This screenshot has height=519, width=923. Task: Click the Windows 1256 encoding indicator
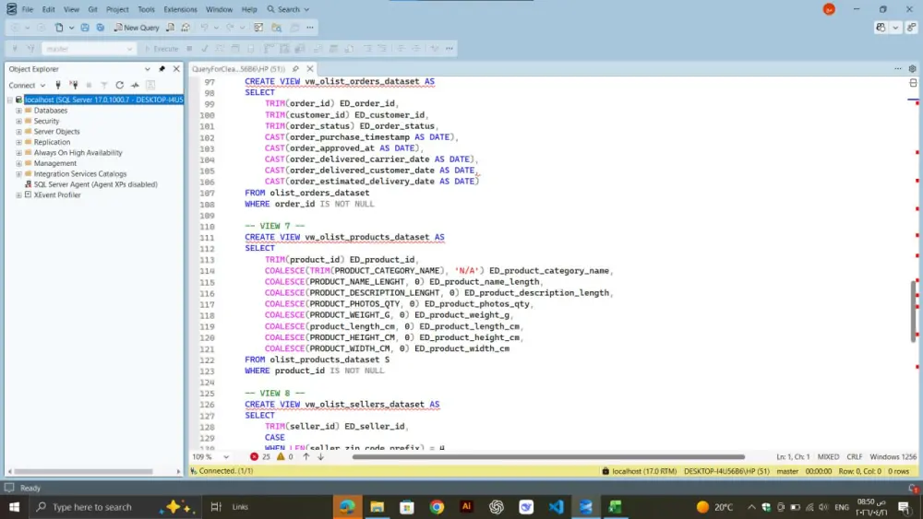[893, 456]
